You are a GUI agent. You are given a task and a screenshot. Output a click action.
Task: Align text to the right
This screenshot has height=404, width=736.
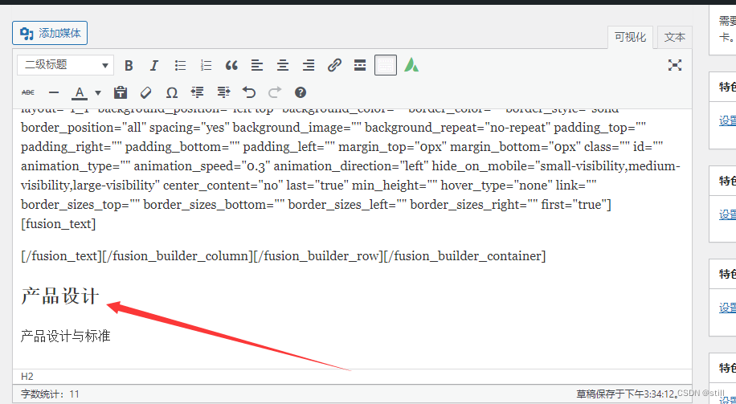tap(309, 65)
